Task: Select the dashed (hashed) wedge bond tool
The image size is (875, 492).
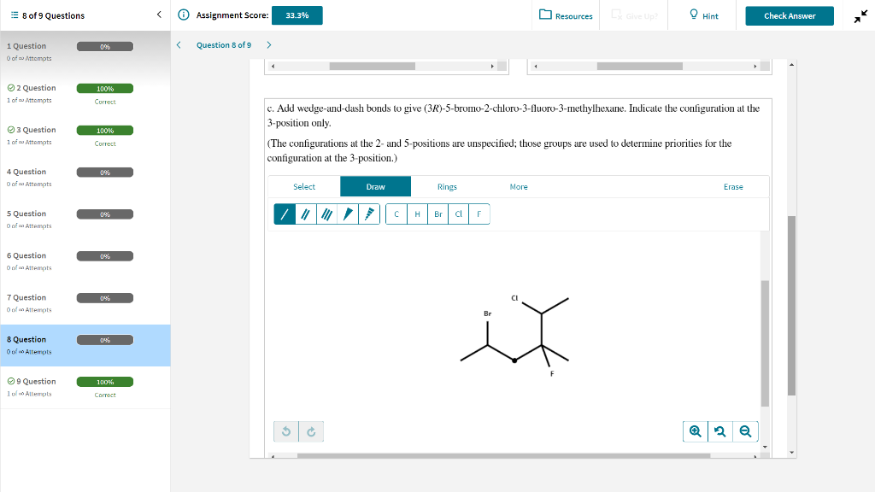Action: [x=369, y=214]
